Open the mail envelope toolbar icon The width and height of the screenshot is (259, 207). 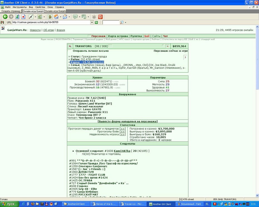[65, 17]
